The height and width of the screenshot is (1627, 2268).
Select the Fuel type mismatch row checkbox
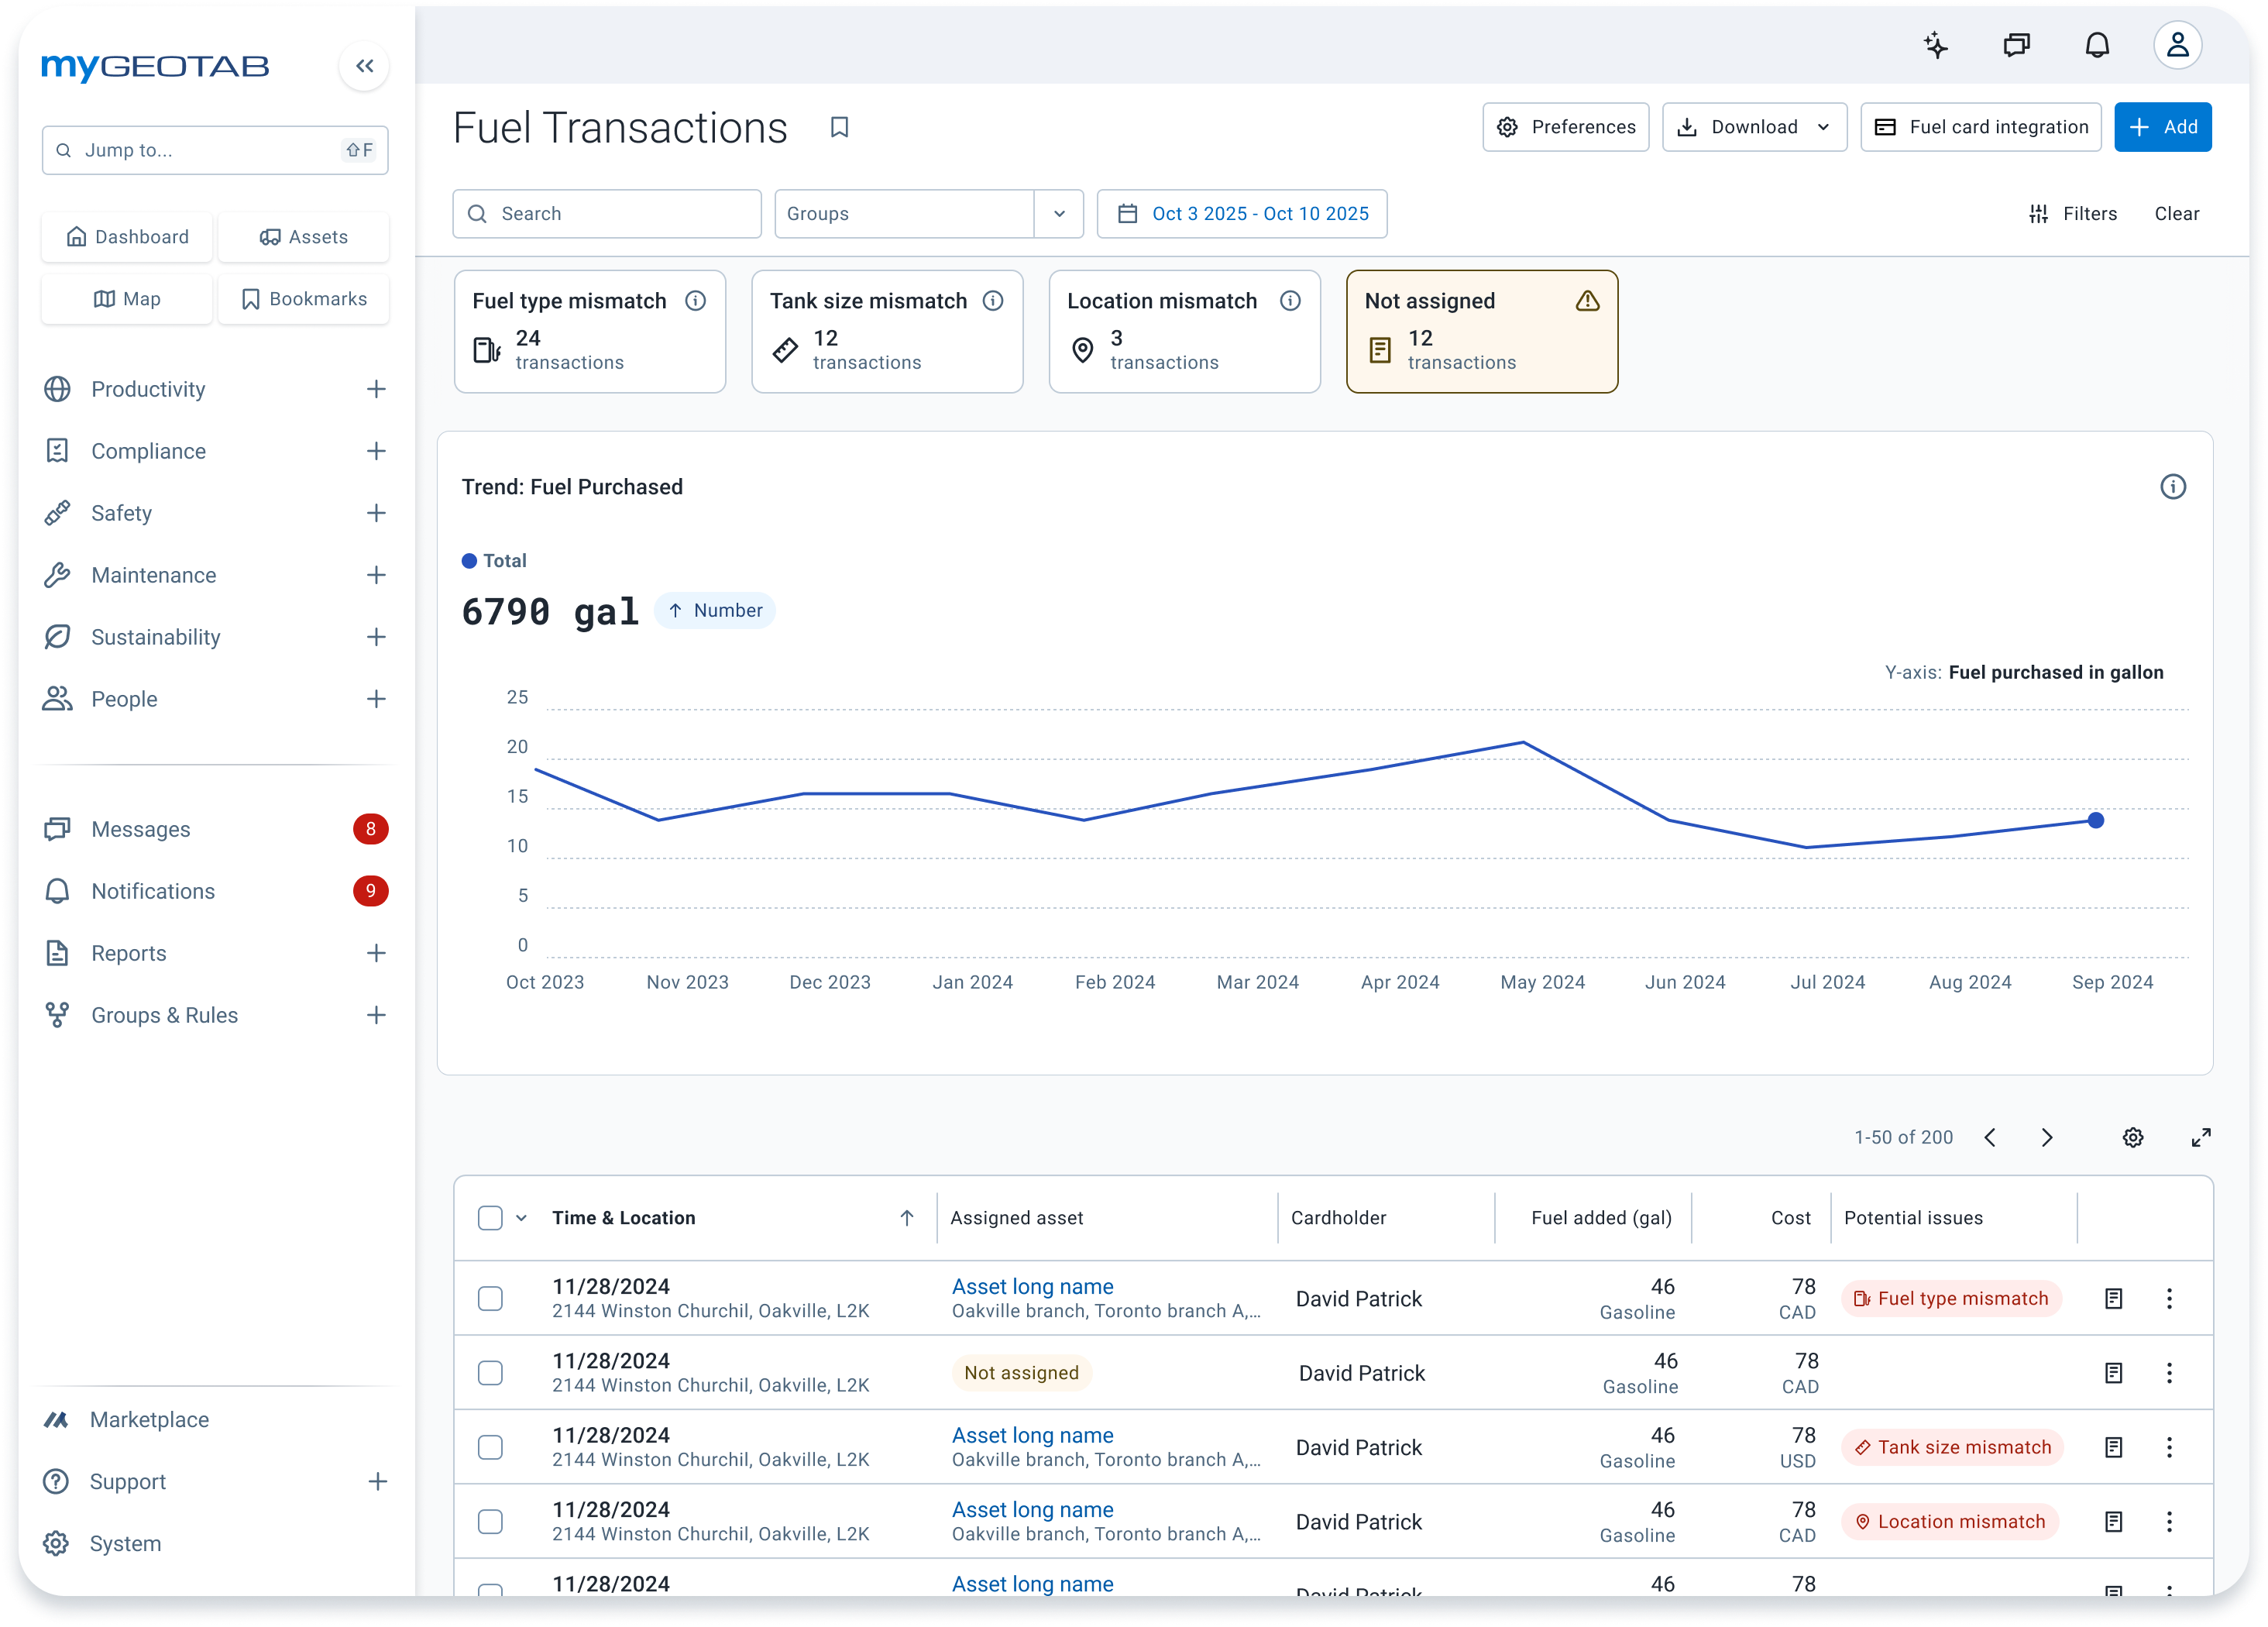click(490, 1299)
